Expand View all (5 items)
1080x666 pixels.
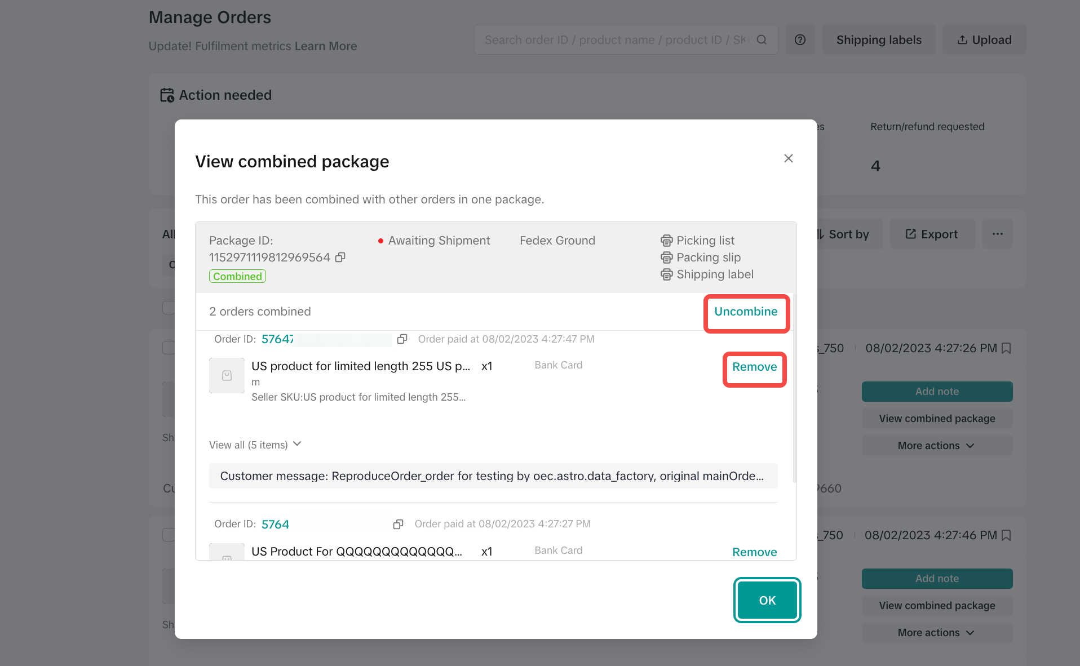[255, 445]
